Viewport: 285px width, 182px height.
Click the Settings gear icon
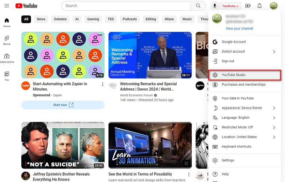pyautogui.click(x=215, y=160)
